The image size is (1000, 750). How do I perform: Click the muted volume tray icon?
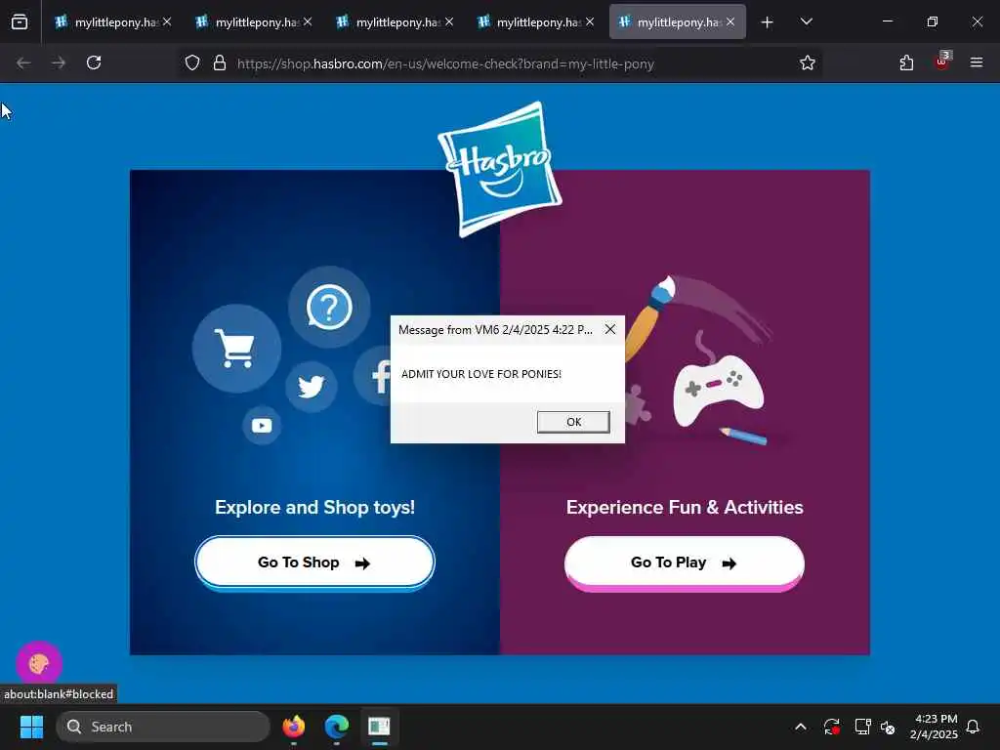pyautogui.click(x=887, y=727)
